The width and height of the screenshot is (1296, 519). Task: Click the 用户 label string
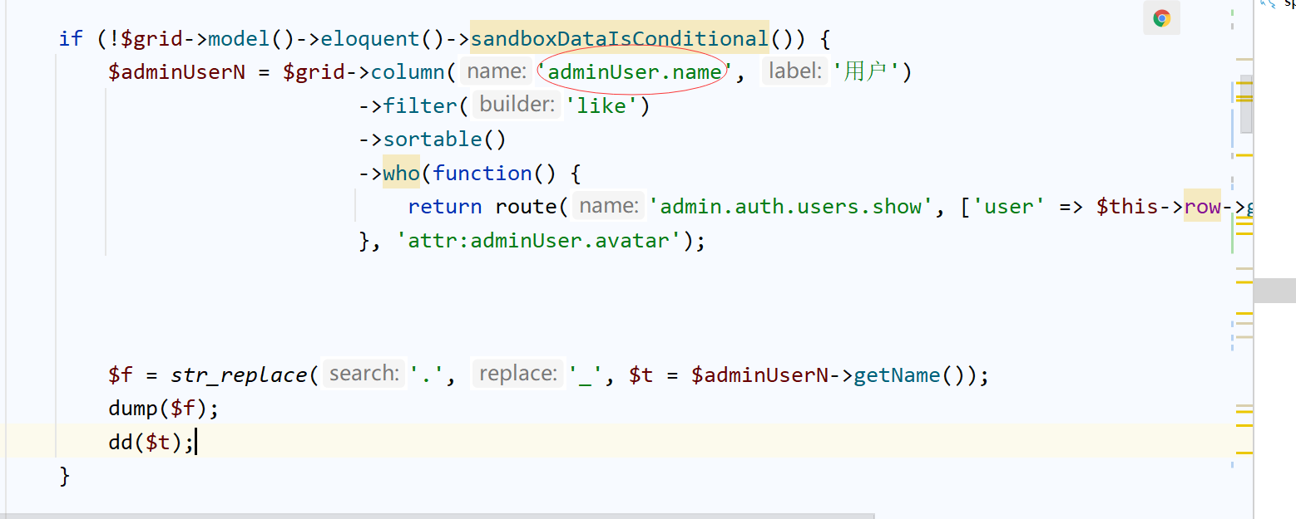[868, 71]
